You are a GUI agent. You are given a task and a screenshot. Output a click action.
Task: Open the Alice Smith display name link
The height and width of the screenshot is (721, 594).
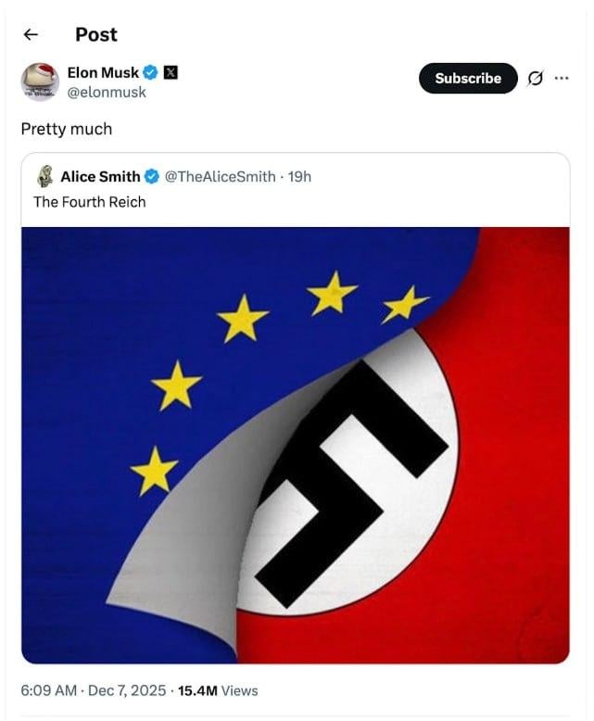click(100, 176)
